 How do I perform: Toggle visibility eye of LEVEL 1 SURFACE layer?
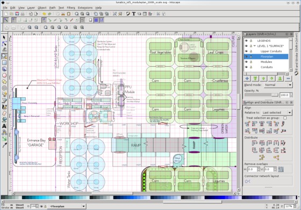tap(246, 46)
